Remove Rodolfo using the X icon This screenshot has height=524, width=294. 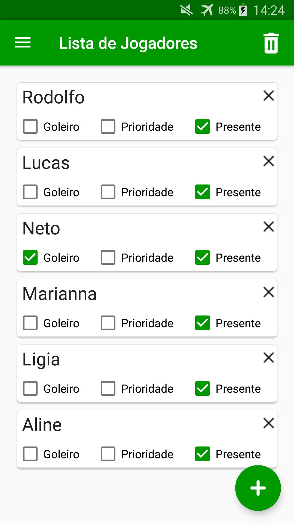[x=268, y=96]
